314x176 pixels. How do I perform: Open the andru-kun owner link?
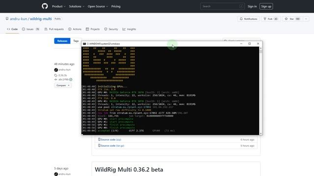[x=19, y=19]
